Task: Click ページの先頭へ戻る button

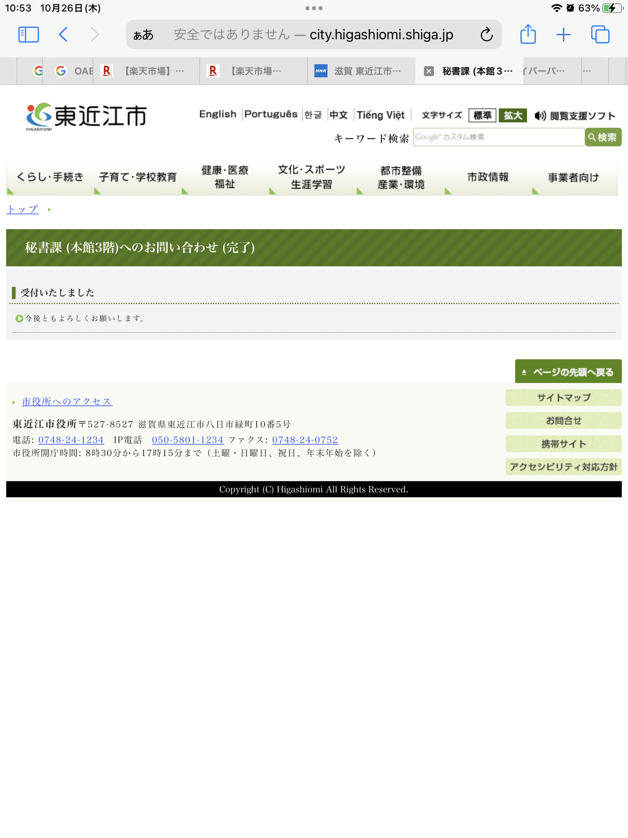Action: pyautogui.click(x=568, y=372)
